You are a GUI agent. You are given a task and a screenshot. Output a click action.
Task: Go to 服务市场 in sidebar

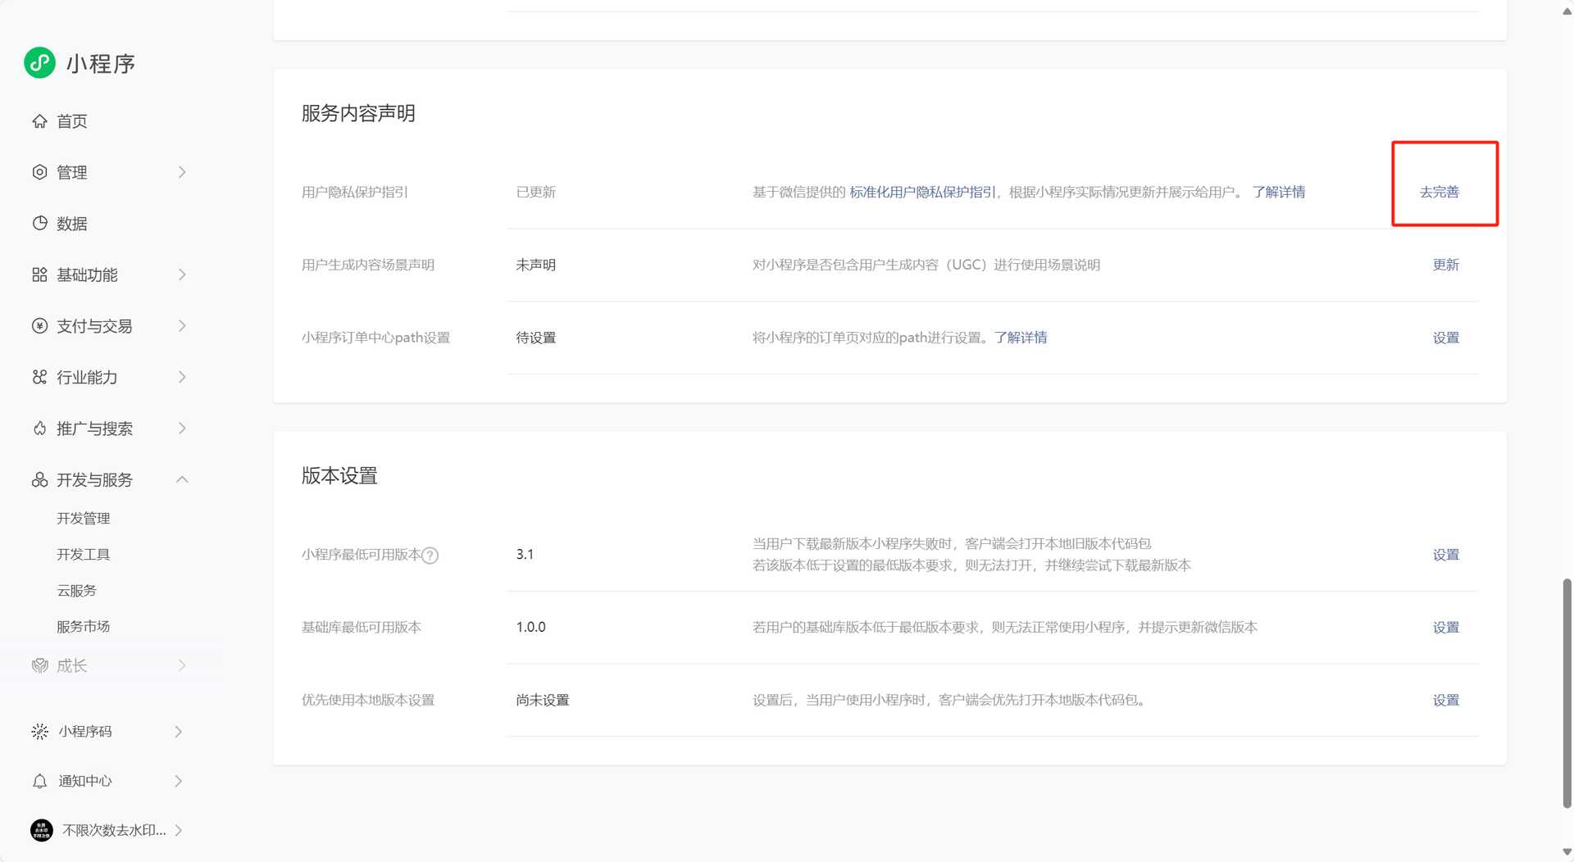pyautogui.click(x=83, y=627)
